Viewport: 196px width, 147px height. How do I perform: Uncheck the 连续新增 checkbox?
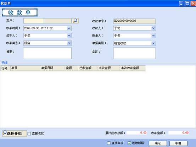[129, 143]
